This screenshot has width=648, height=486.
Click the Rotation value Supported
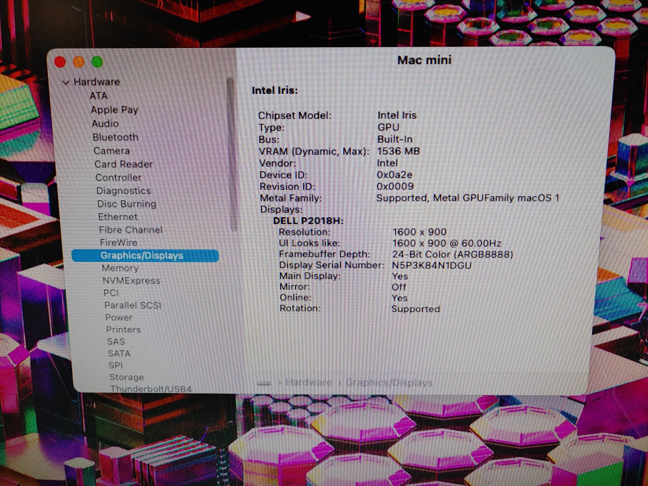click(x=416, y=309)
